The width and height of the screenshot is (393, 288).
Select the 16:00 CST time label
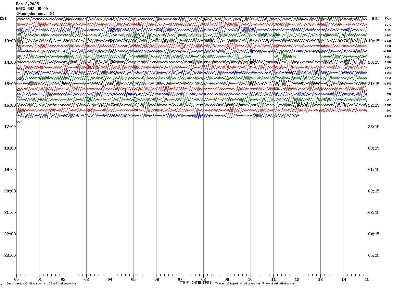click(10, 105)
